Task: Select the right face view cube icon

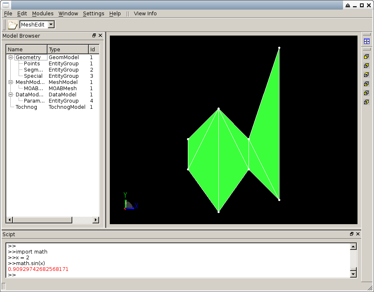Action: point(366,102)
